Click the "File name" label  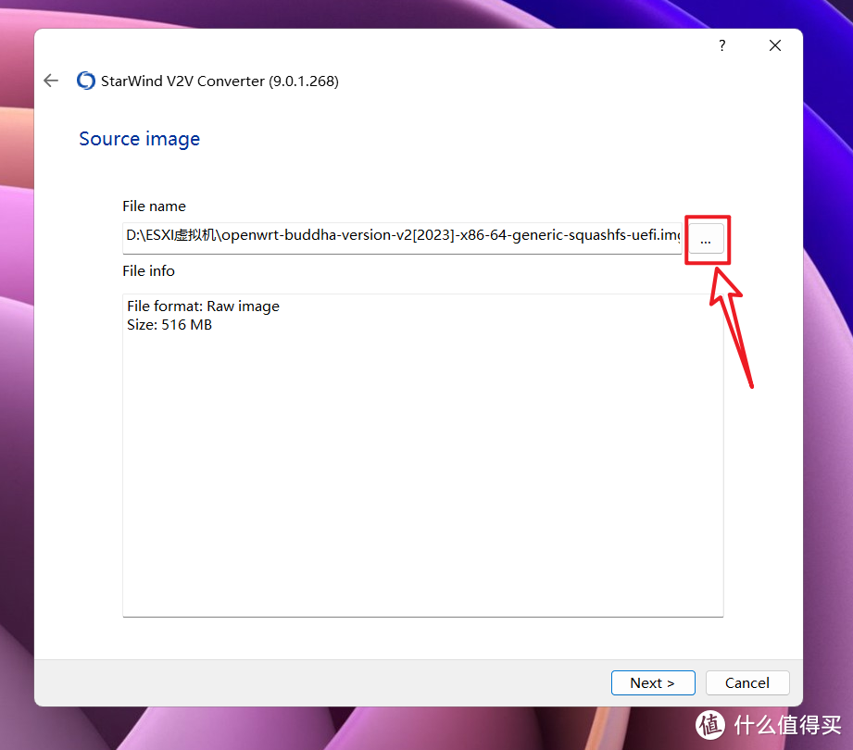point(154,206)
